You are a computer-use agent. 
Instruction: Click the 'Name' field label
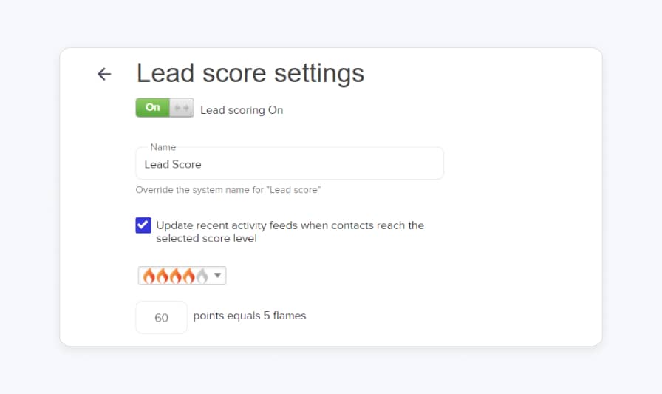click(163, 147)
